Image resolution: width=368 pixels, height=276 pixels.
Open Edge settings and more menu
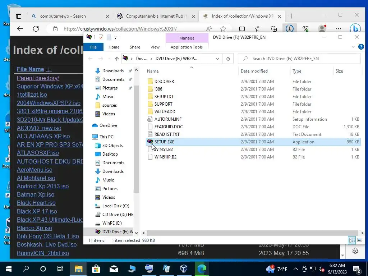point(338,29)
